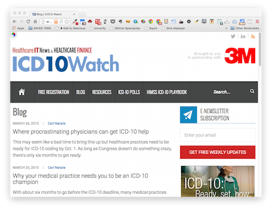Click the Grid displayer bookmark
Viewport: 272px width, 209px height.
click(174, 28)
